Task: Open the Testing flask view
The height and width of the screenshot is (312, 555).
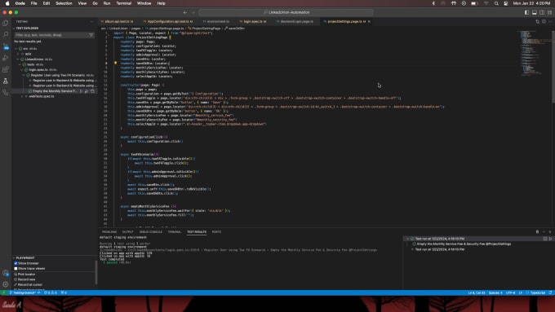Action: 6,81
